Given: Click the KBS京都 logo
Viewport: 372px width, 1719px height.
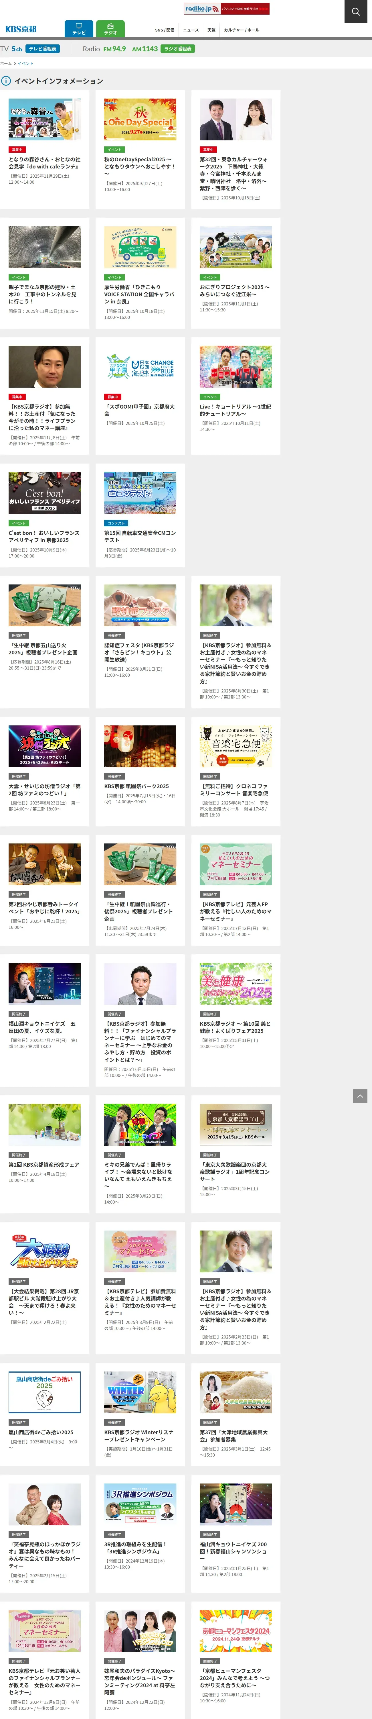Looking at the screenshot, I should pyautogui.click(x=21, y=29).
